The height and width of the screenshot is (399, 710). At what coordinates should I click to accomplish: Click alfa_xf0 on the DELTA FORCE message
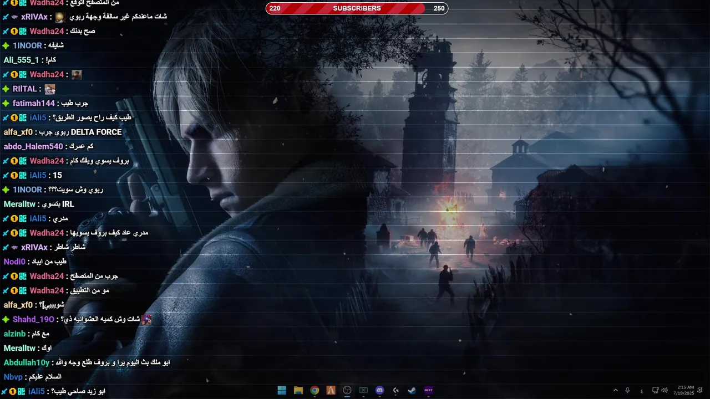(18, 132)
